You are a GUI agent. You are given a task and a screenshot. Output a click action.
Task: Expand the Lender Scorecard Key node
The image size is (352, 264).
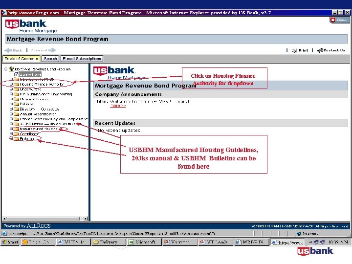pyautogui.click(x=11, y=119)
